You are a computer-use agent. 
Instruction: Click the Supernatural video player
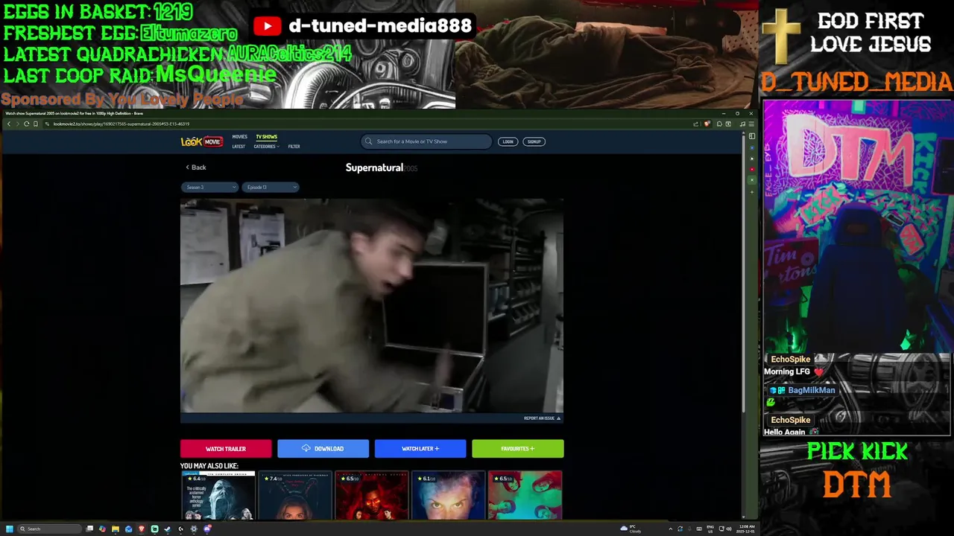pos(372,306)
